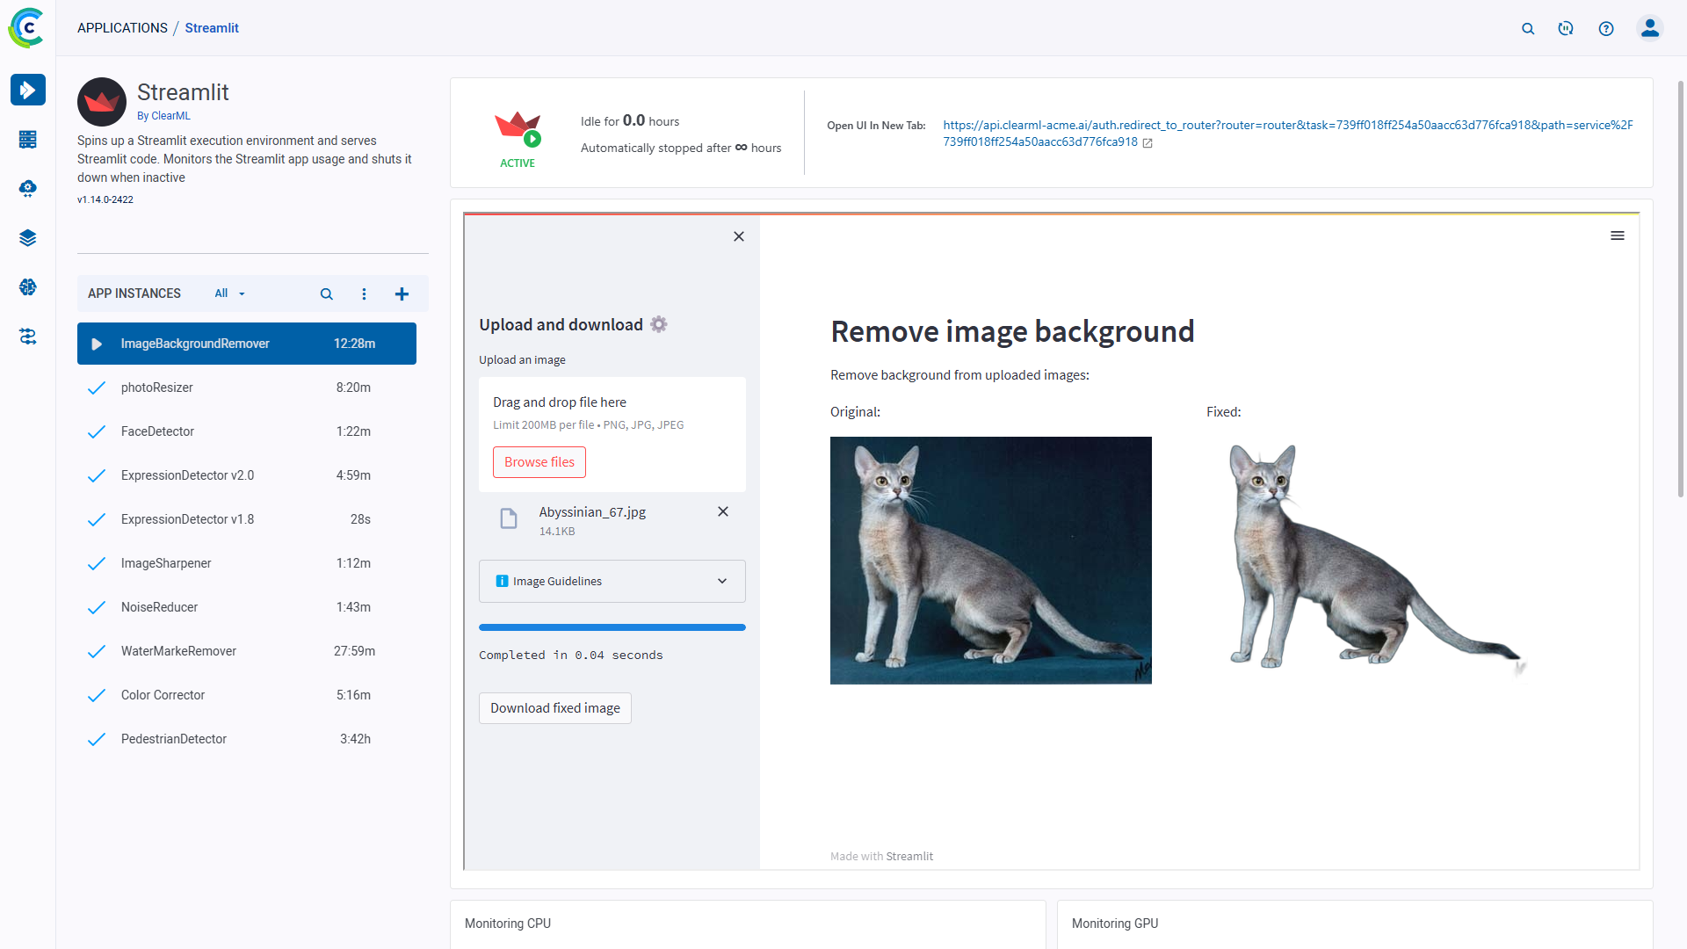Image resolution: width=1687 pixels, height=949 pixels.
Task: Open the help question mark icon
Action: click(x=1606, y=28)
